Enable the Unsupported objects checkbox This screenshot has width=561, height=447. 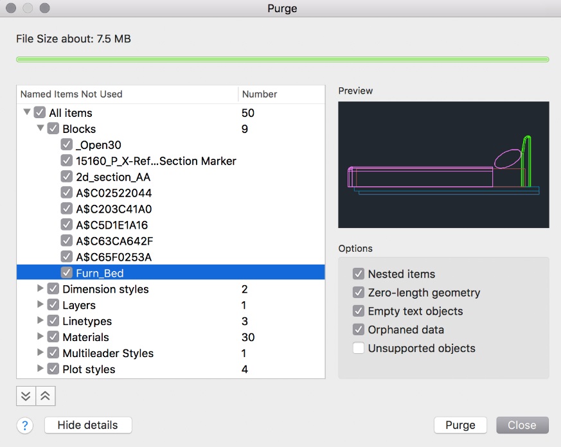[358, 349]
